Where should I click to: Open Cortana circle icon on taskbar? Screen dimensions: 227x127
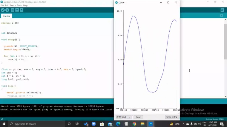tap(69, 124)
